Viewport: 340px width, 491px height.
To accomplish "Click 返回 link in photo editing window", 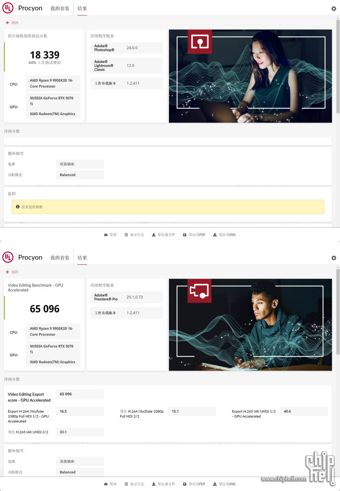I will tap(15, 23).
